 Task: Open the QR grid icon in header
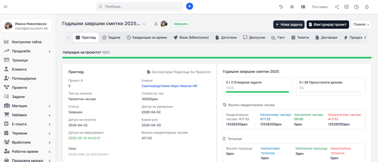point(292,7)
